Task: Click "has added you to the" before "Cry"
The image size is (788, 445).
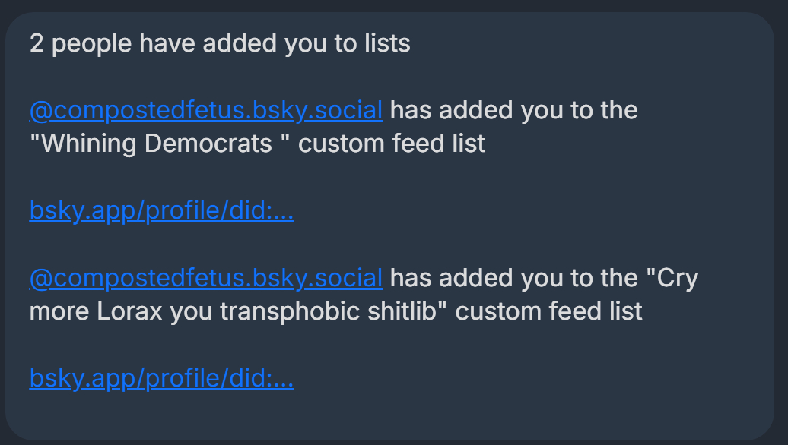Action: coord(513,279)
